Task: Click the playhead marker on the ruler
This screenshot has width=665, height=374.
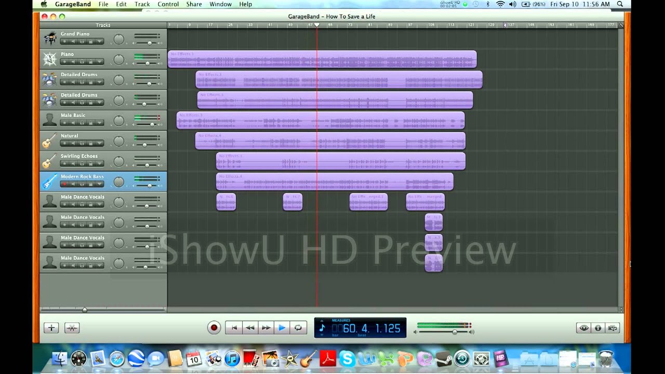Action: (317, 25)
